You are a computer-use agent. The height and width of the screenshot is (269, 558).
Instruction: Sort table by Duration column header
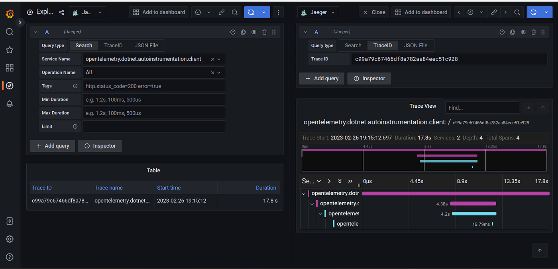tap(266, 188)
